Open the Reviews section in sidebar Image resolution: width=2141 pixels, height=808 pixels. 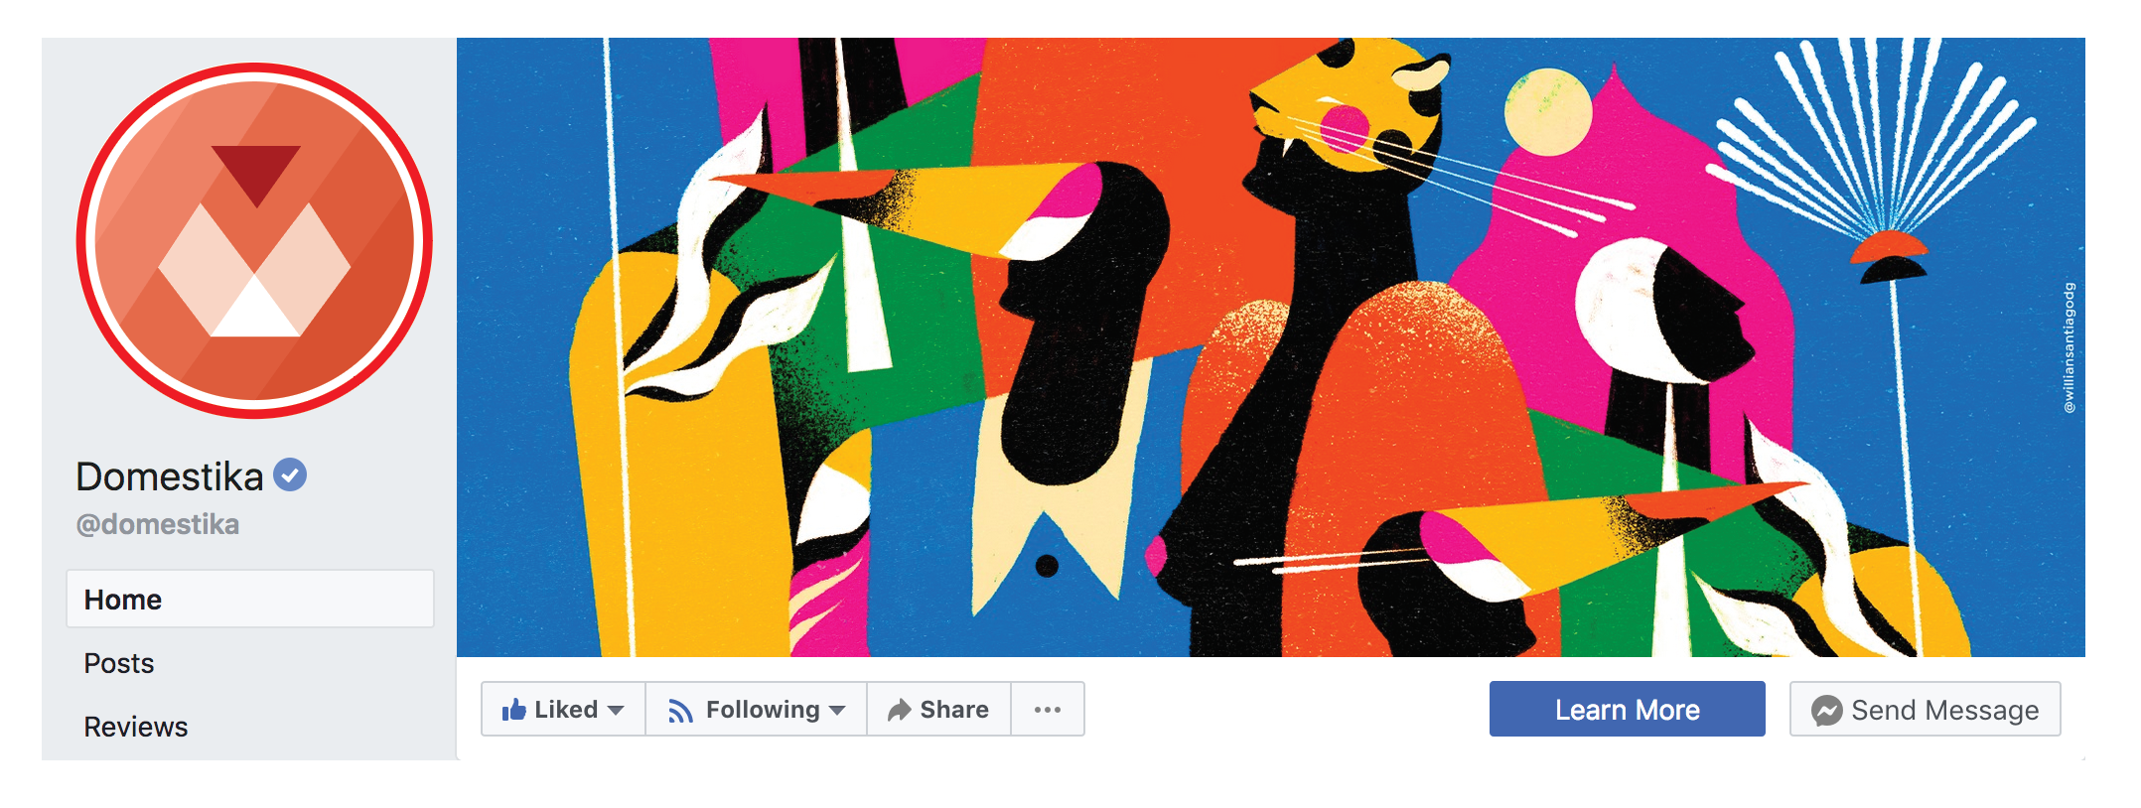[136, 727]
